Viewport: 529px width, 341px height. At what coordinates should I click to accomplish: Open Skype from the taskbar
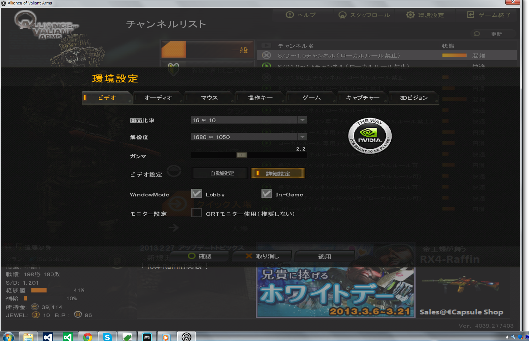coord(107,337)
